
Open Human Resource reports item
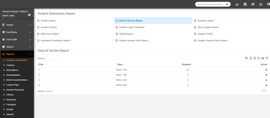pyautogui.click(x=15, y=90)
